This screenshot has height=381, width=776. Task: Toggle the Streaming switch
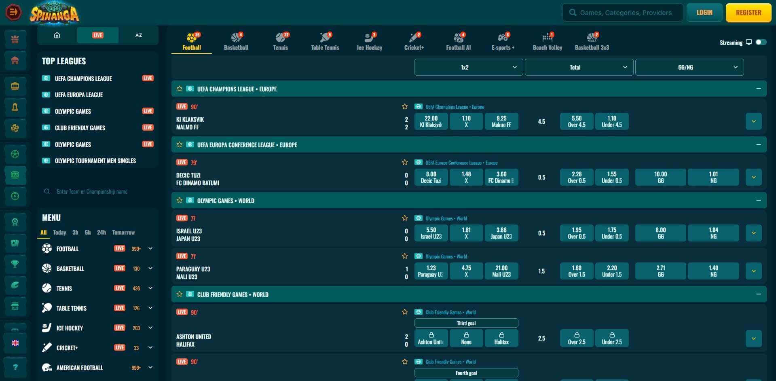[x=761, y=42]
